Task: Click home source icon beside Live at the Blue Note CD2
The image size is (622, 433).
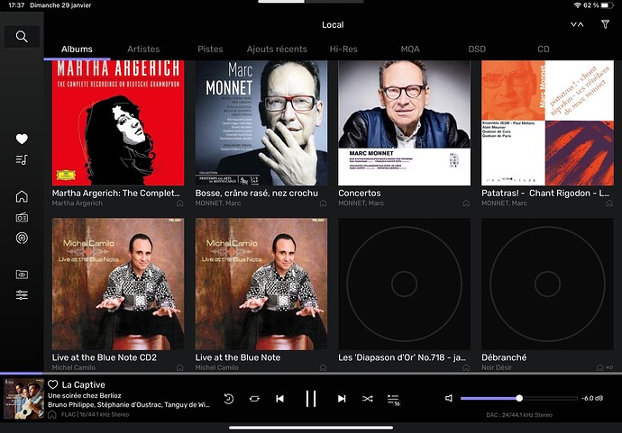Action: tap(179, 367)
